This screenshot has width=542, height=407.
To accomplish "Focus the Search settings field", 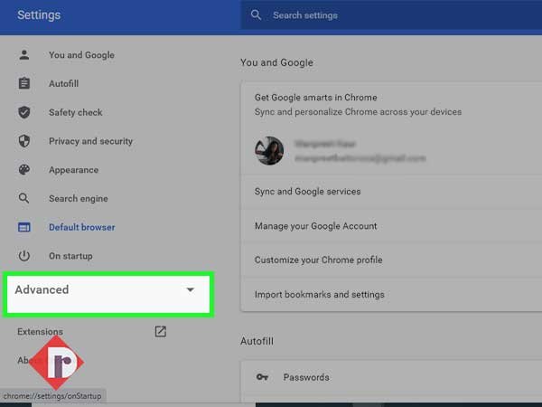I will pyautogui.click(x=391, y=15).
